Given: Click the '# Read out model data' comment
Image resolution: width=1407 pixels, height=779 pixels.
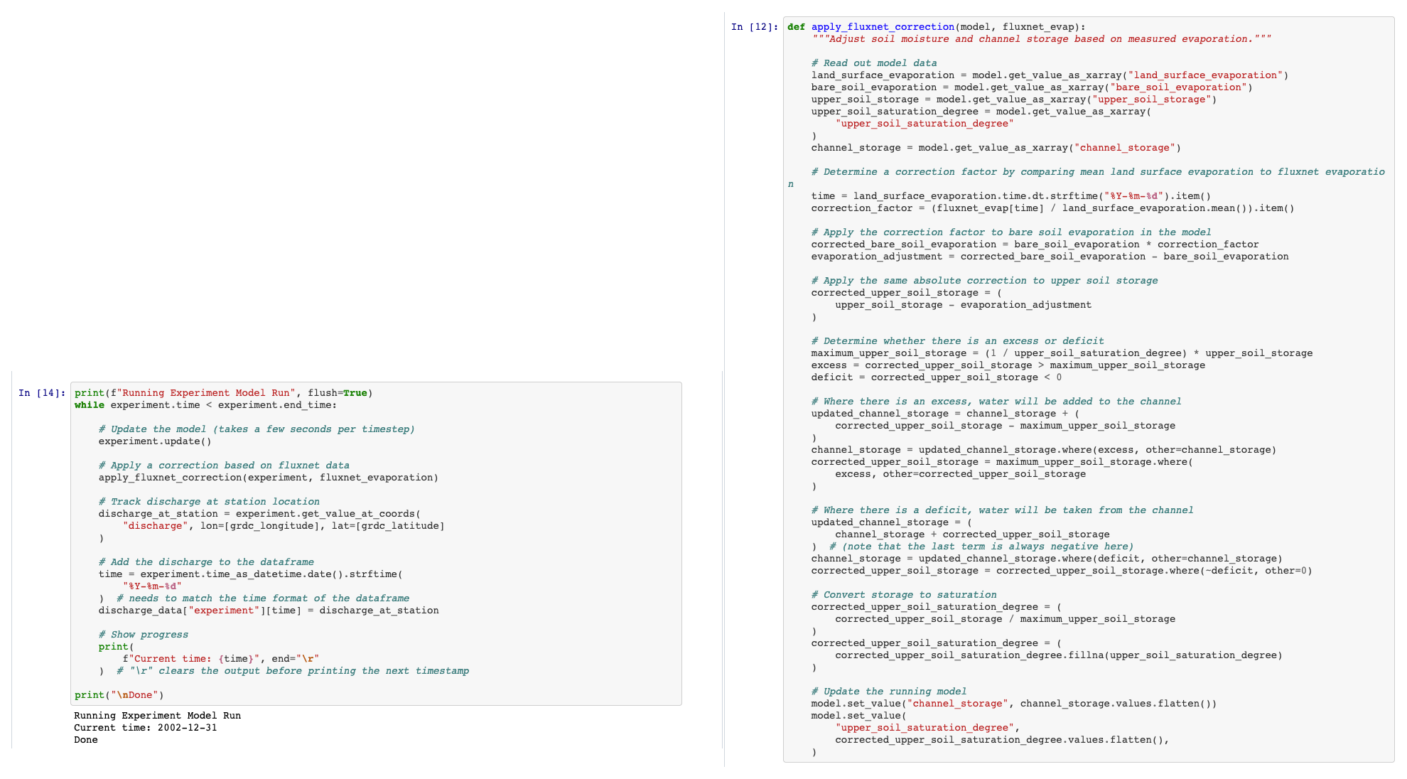Looking at the screenshot, I should click(x=874, y=63).
